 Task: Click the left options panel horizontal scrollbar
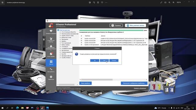coord(67,85)
